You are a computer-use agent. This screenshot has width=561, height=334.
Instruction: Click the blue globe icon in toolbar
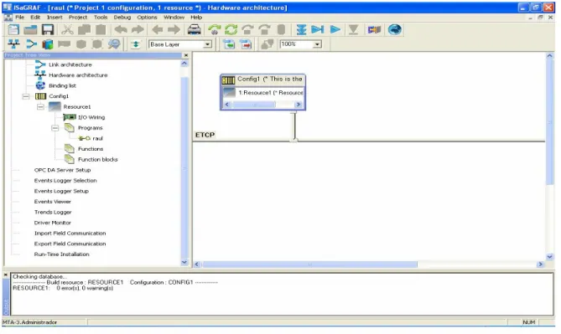click(x=395, y=29)
